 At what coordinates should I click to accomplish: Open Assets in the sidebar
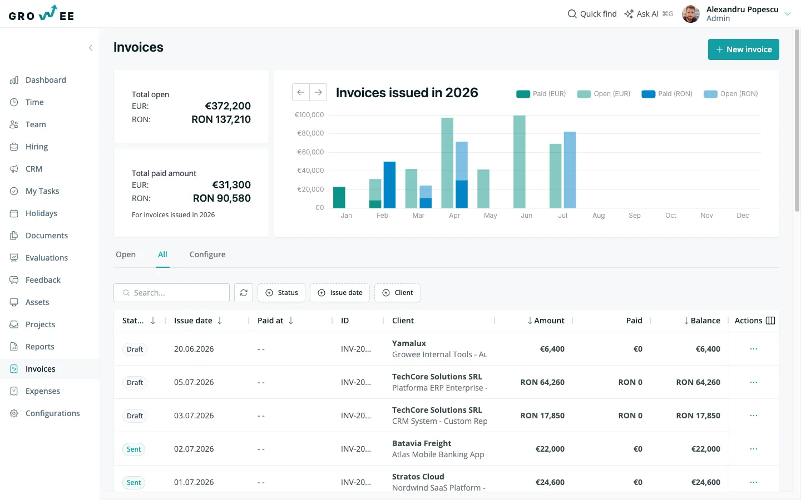[x=37, y=302]
